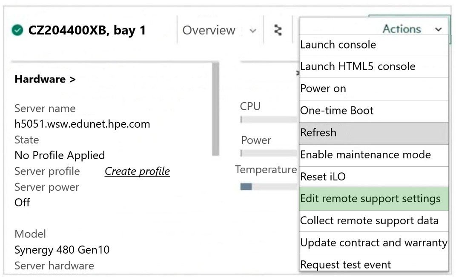Click the Model label

[30, 234]
